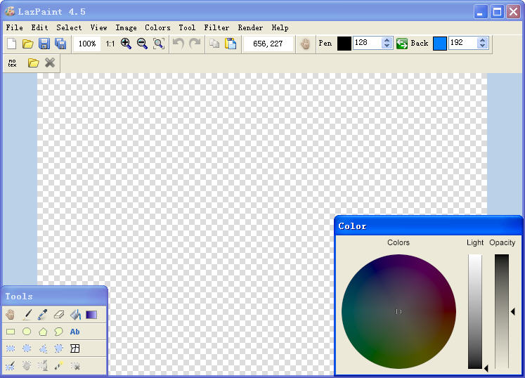Swap pen and back colors
525x378 pixels.
pyautogui.click(x=402, y=44)
